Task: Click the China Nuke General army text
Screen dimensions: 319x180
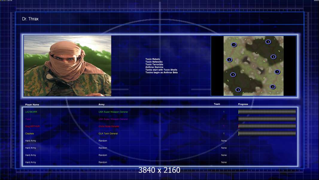Action: coord(109,126)
